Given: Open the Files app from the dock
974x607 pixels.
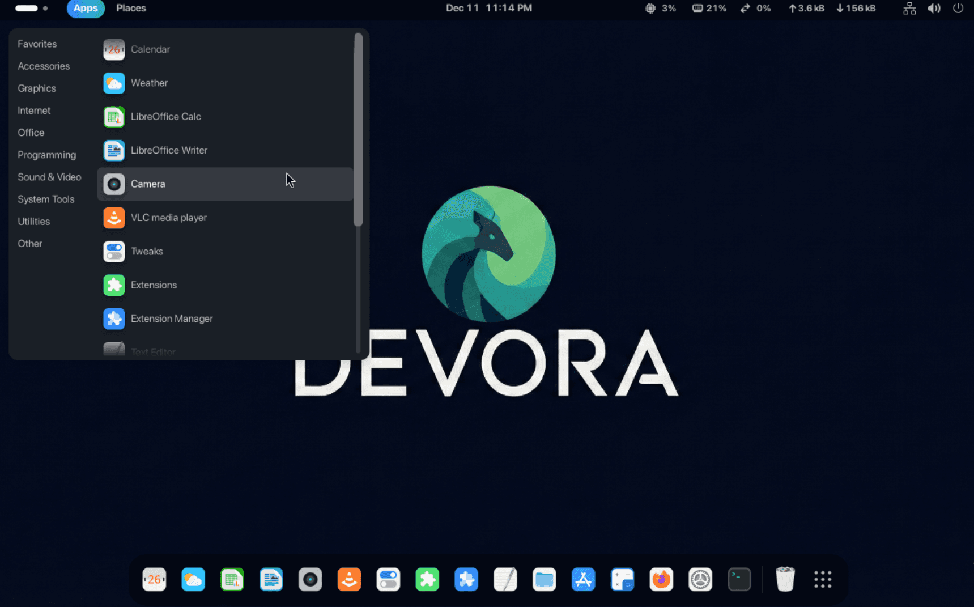Looking at the screenshot, I should pyautogui.click(x=544, y=579).
